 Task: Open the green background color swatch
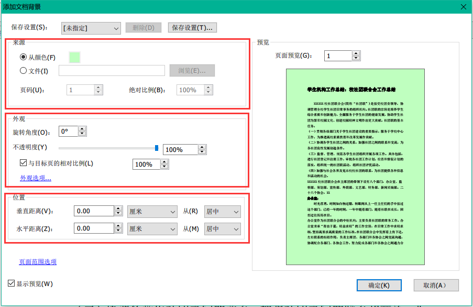[74, 57]
